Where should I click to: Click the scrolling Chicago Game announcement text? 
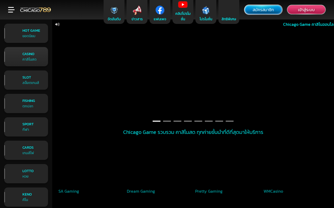coord(308,24)
